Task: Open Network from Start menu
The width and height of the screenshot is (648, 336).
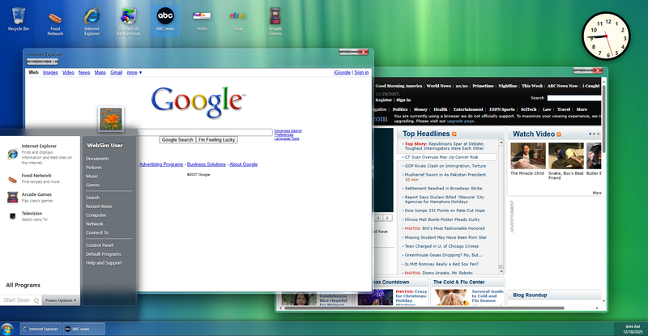Action: point(94,223)
